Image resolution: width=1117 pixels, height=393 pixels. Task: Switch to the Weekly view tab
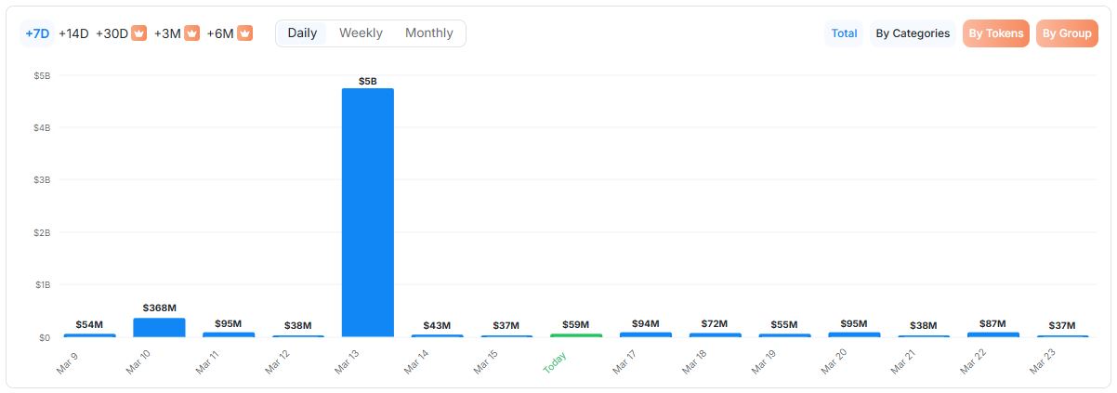pyautogui.click(x=361, y=33)
